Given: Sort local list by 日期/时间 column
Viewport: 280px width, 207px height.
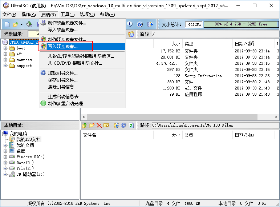Looking at the screenshot, I should (253, 135).
